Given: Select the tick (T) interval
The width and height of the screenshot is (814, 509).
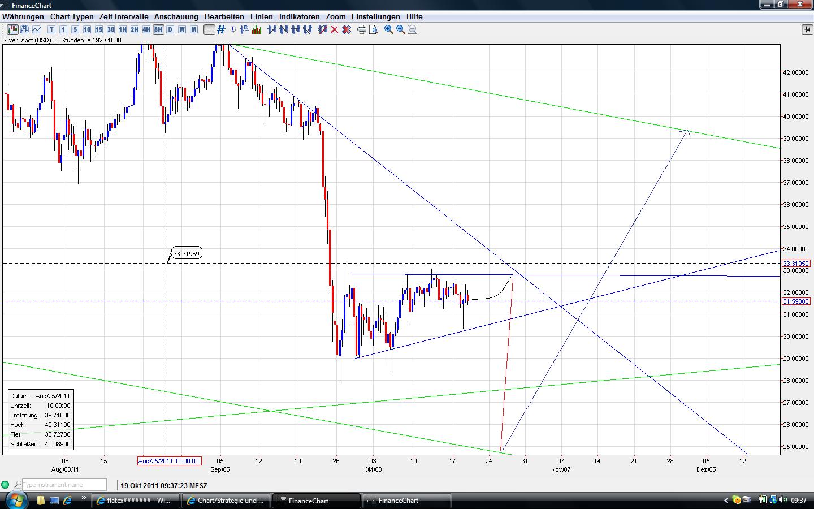Looking at the screenshot, I should (x=51, y=29).
